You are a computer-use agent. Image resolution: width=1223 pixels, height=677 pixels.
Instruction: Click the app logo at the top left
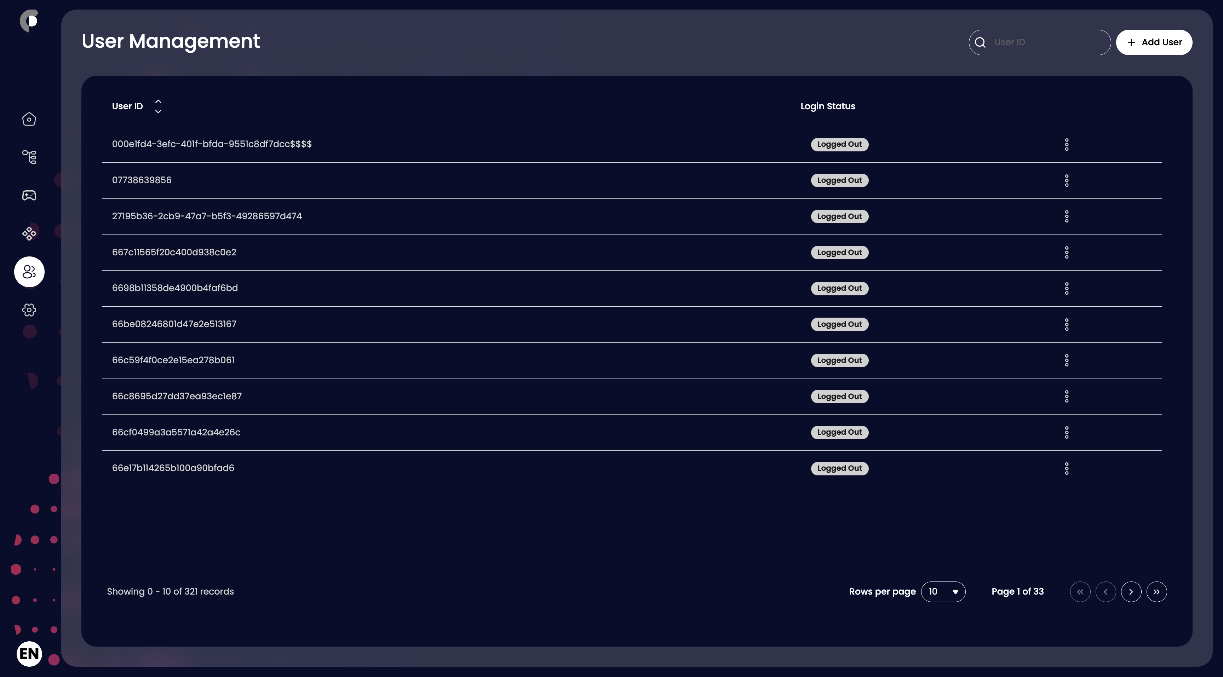click(29, 21)
